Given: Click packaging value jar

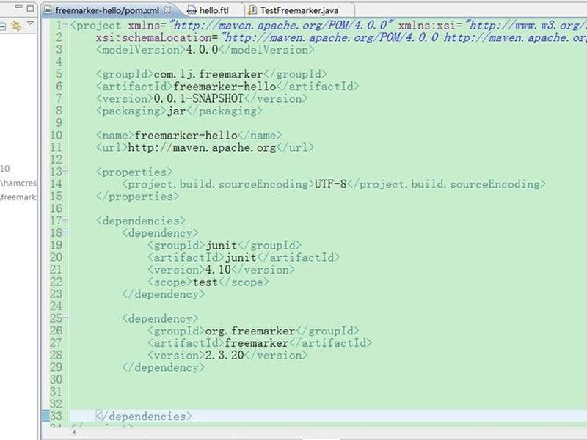Looking at the screenshot, I should point(176,111).
